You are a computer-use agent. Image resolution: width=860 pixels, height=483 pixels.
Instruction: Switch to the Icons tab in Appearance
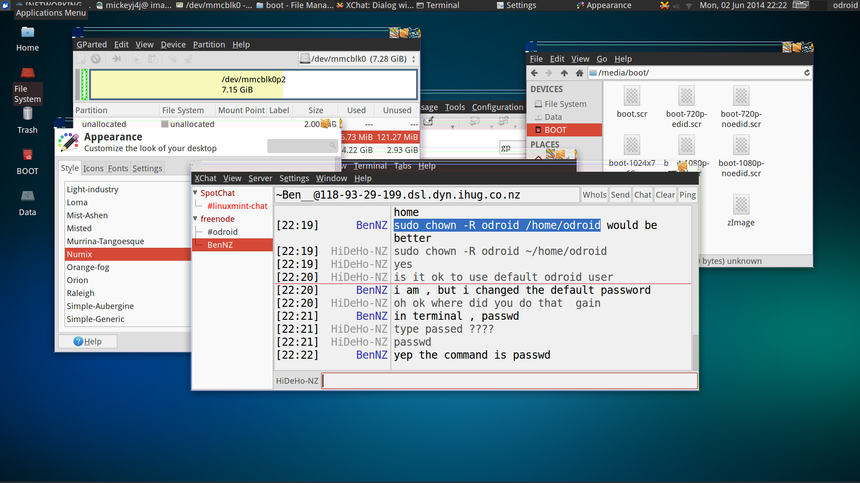[93, 168]
